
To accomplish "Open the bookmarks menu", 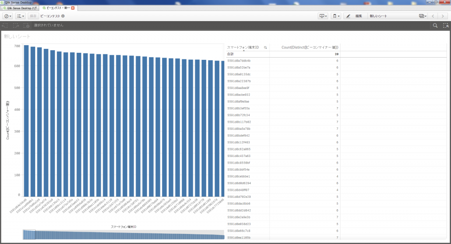I will point(336,16).
